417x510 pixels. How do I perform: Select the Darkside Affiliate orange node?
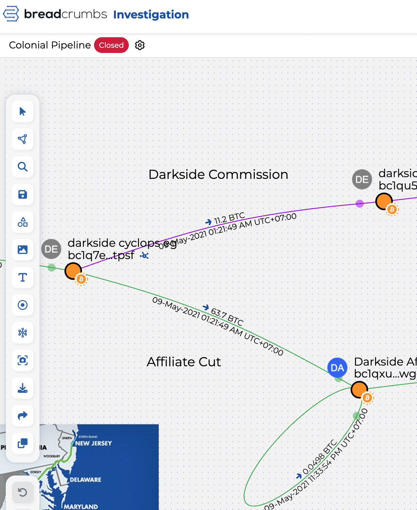click(359, 390)
